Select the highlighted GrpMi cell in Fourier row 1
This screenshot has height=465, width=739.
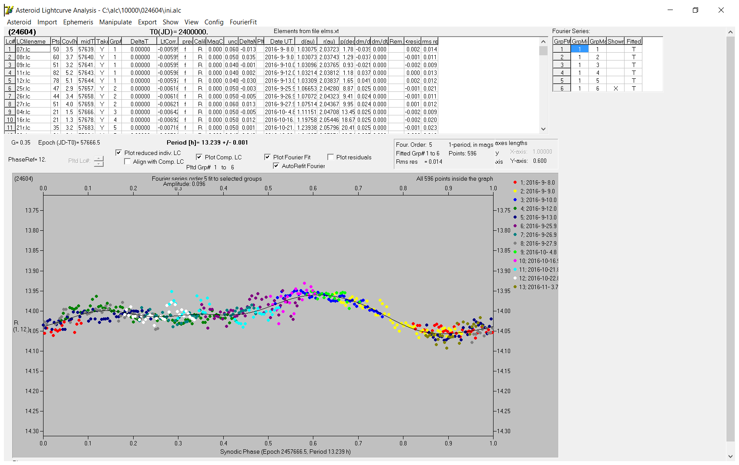(x=580, y=49)
